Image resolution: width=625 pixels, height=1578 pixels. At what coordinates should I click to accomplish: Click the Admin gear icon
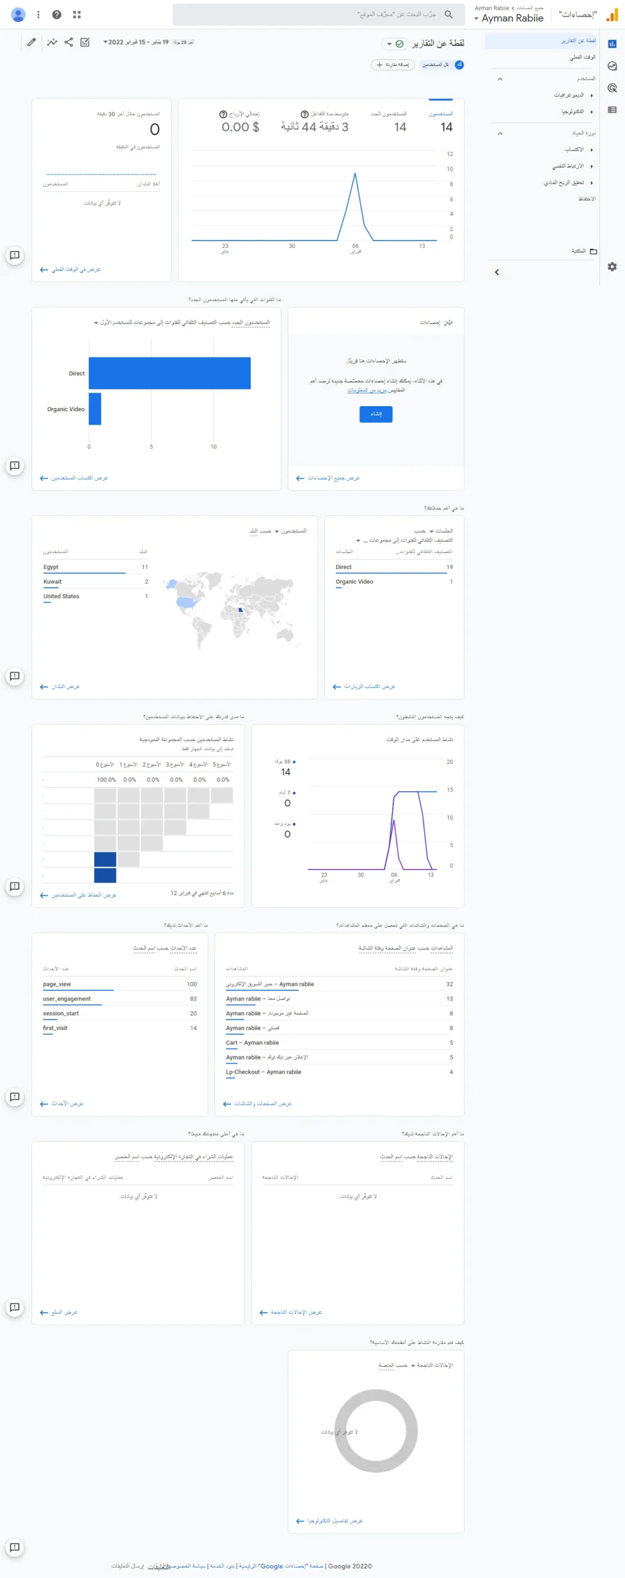(612, 267)
